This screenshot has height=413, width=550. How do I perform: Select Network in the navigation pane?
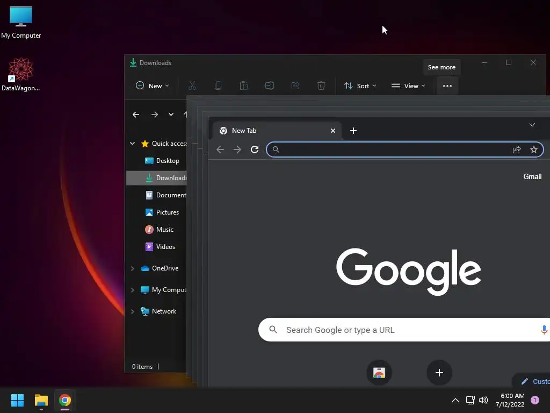point(158,311)
